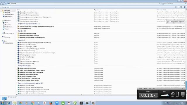Click the Windows Start orb
Image resolution: width=187 pixels, height=105 pixels.
coord(3,103)
